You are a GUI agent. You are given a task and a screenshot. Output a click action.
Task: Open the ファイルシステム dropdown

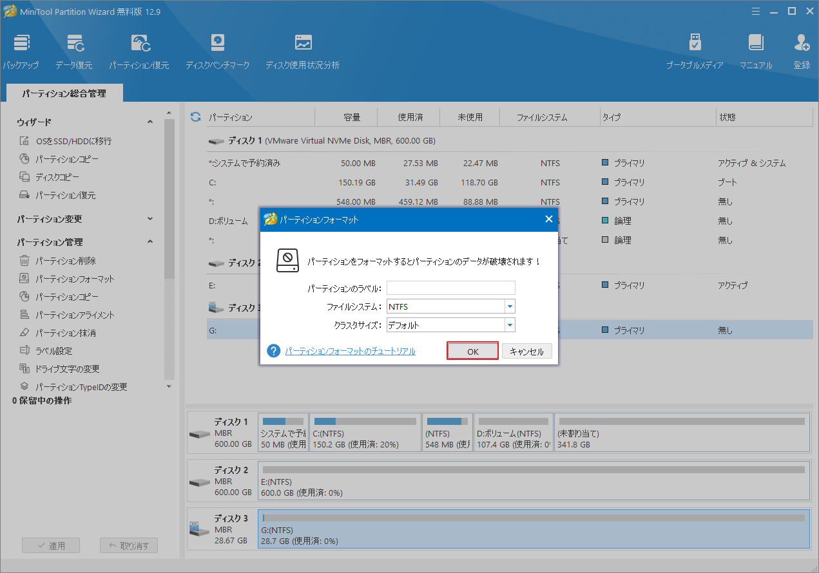509,307
